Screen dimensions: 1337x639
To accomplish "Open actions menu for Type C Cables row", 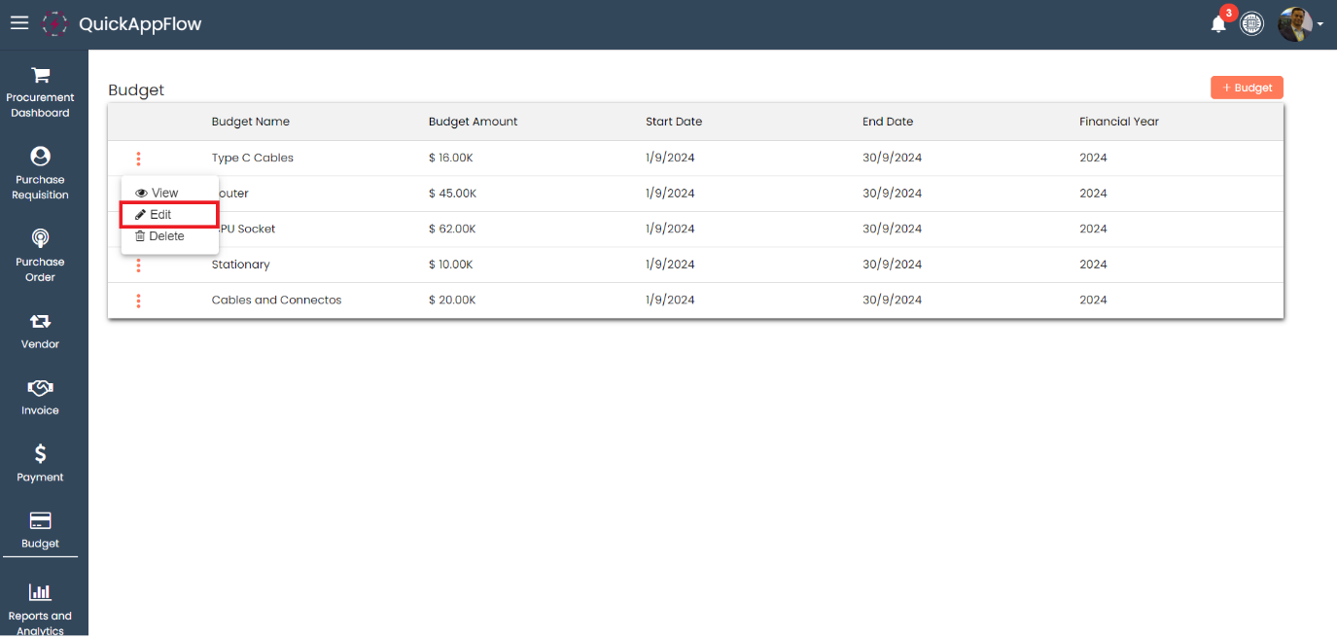I will 138,159.
